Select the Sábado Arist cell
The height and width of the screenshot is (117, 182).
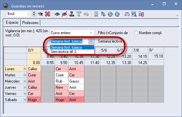[x=76, y=100]
